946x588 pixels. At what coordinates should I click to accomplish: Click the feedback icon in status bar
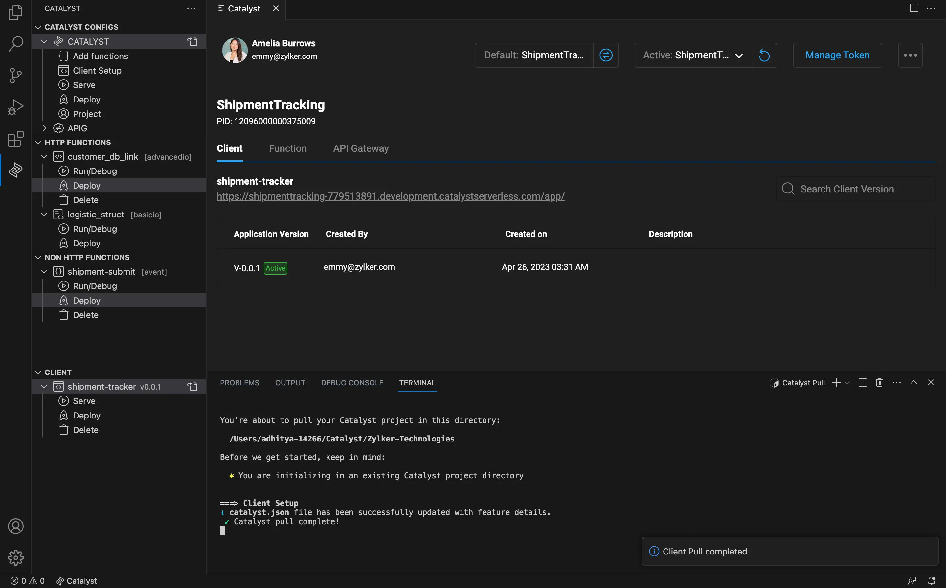pos(912,581)
